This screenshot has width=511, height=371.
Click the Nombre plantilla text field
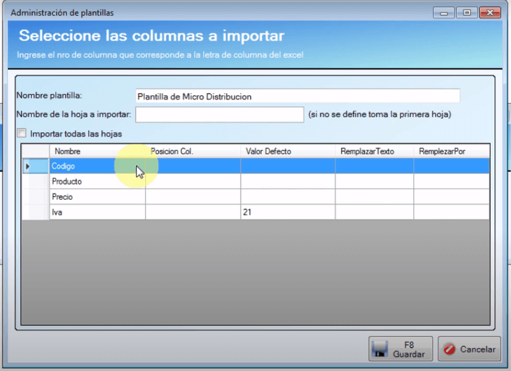pos(297,96)
